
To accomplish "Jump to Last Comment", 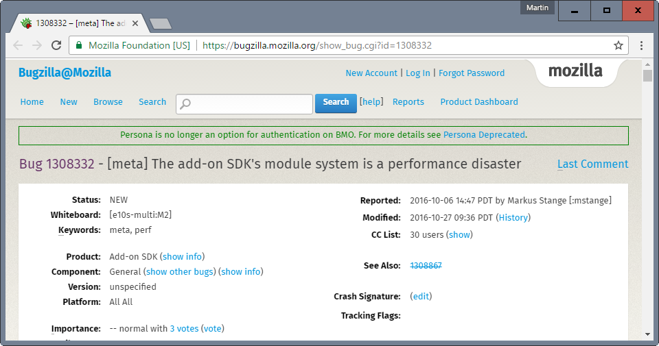I will click(592, 164).
